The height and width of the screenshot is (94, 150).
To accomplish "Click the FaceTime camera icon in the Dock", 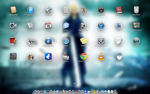I will coord(60,91).
